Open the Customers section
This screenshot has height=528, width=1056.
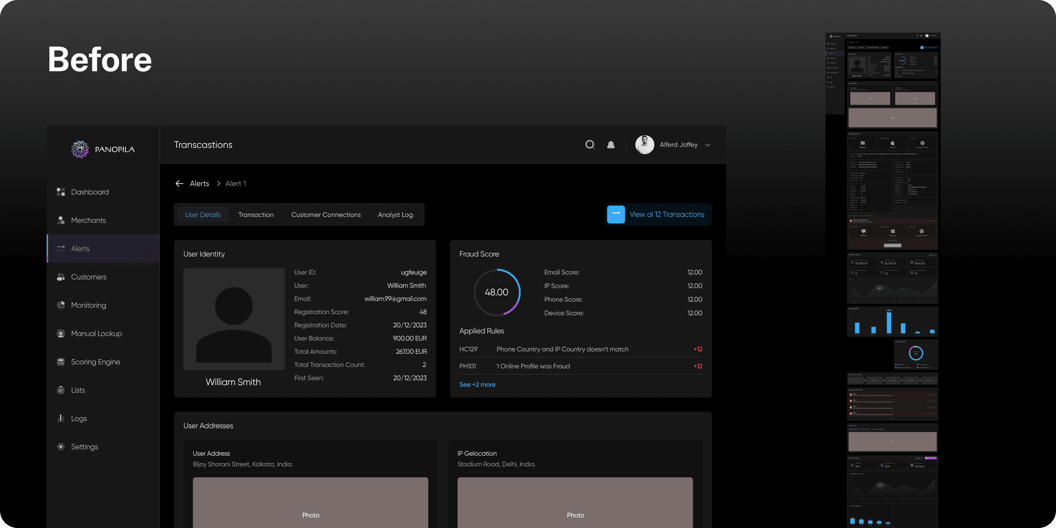(x=89, y=277)
